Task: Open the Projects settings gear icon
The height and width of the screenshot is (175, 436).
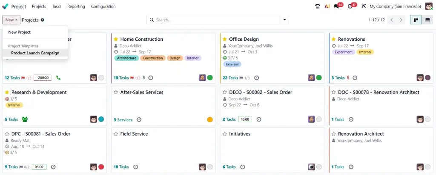Action: coord(42,20)
